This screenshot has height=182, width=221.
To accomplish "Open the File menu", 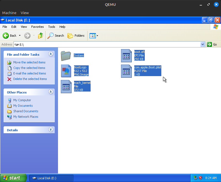I will pos(5,27).
